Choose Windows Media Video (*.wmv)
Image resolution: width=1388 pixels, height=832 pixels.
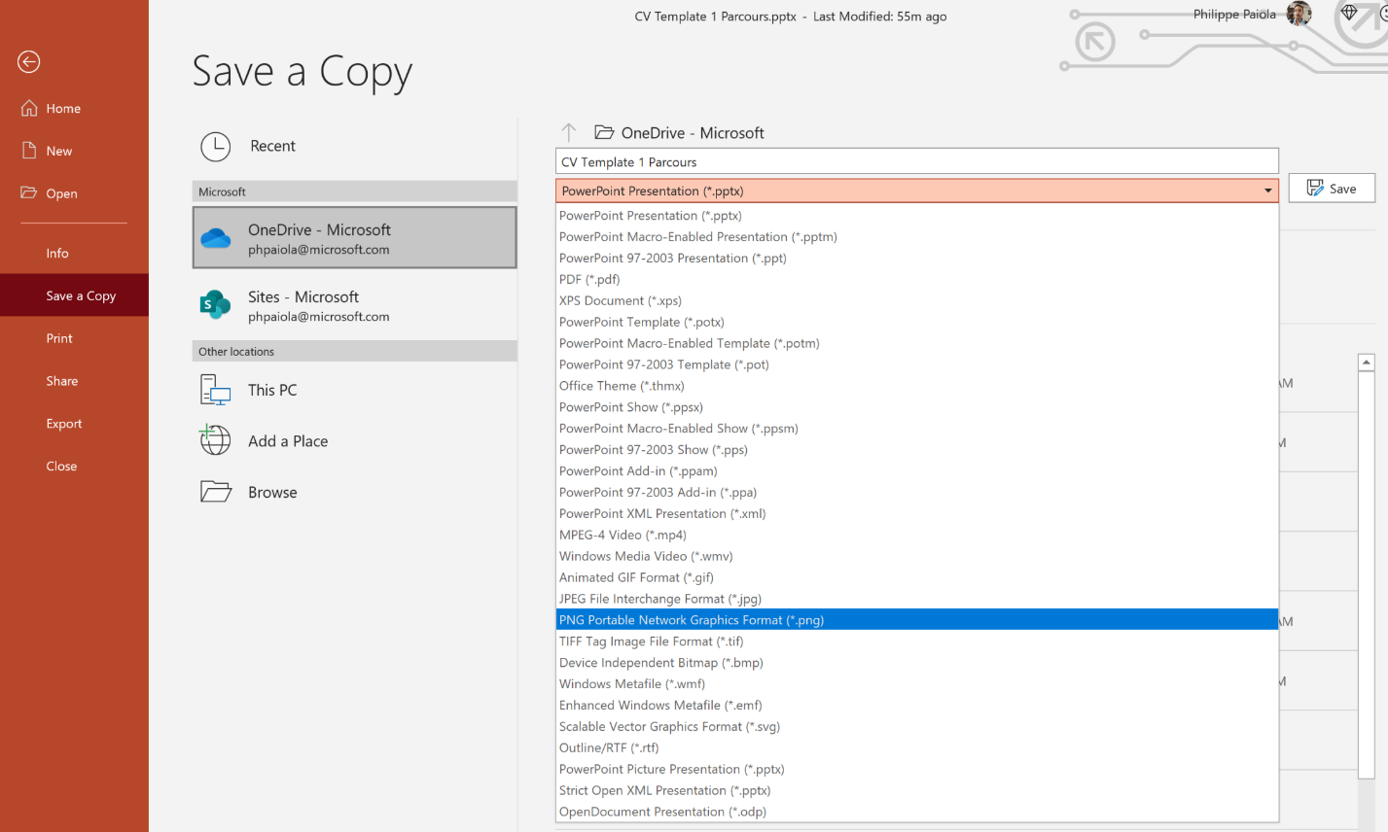click(x=916, y=557)
